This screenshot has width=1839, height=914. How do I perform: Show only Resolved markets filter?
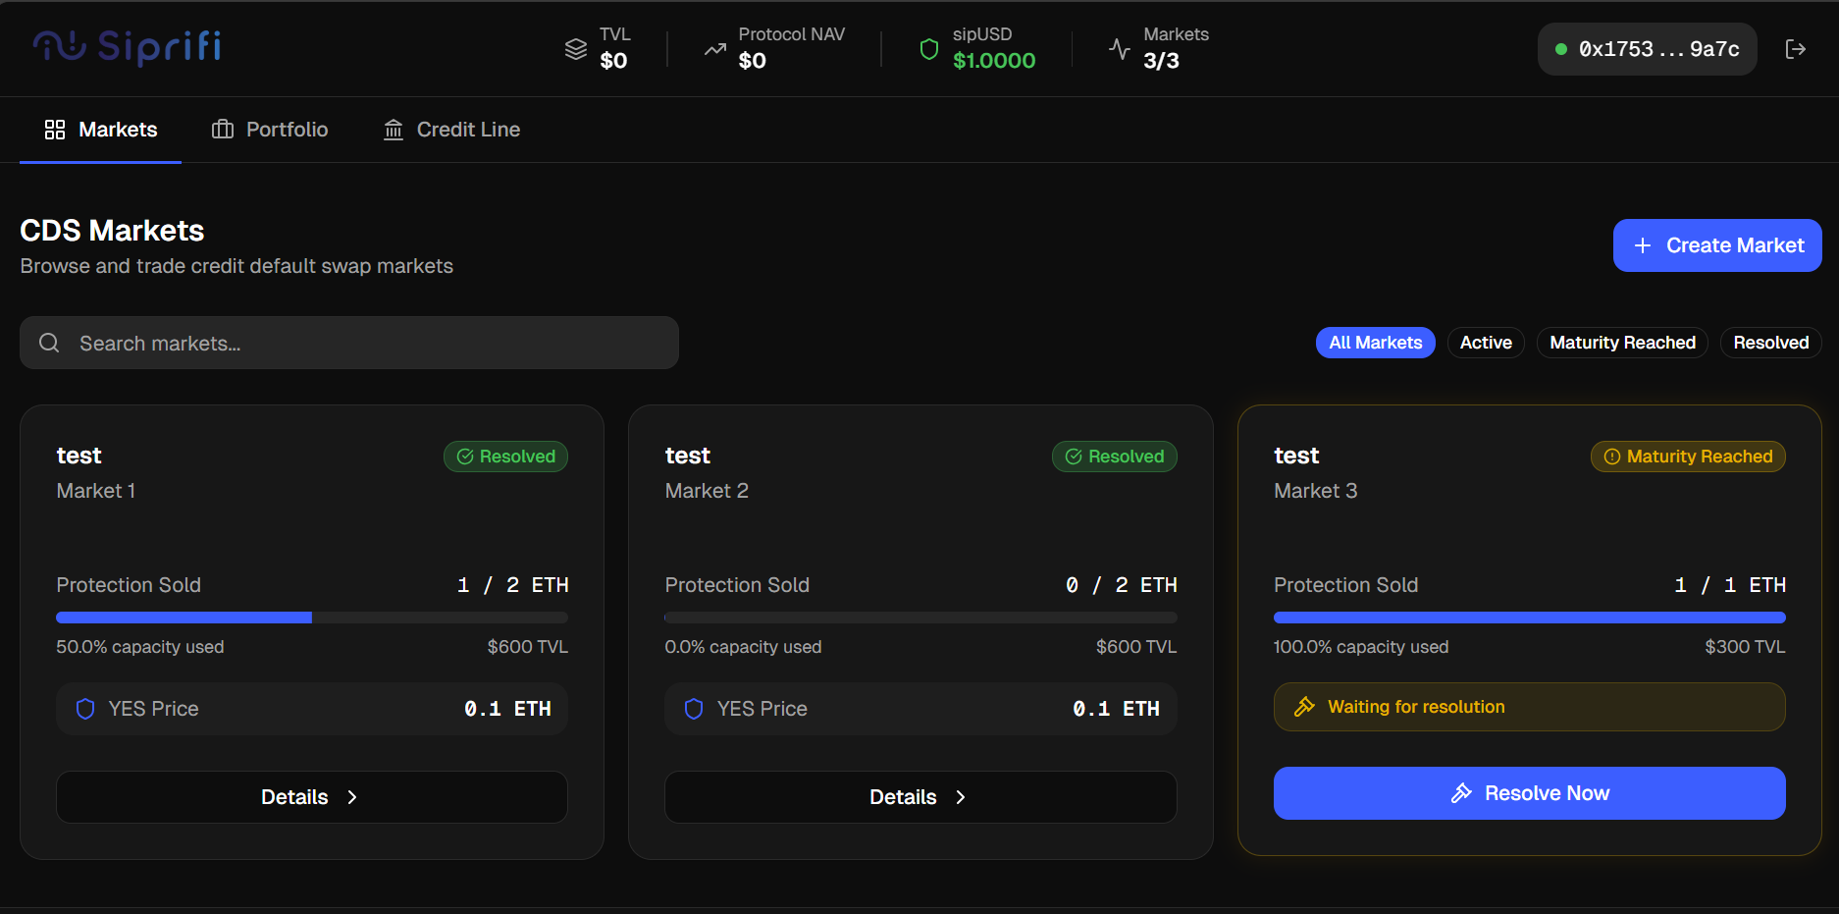click(x=1770, y=343)
